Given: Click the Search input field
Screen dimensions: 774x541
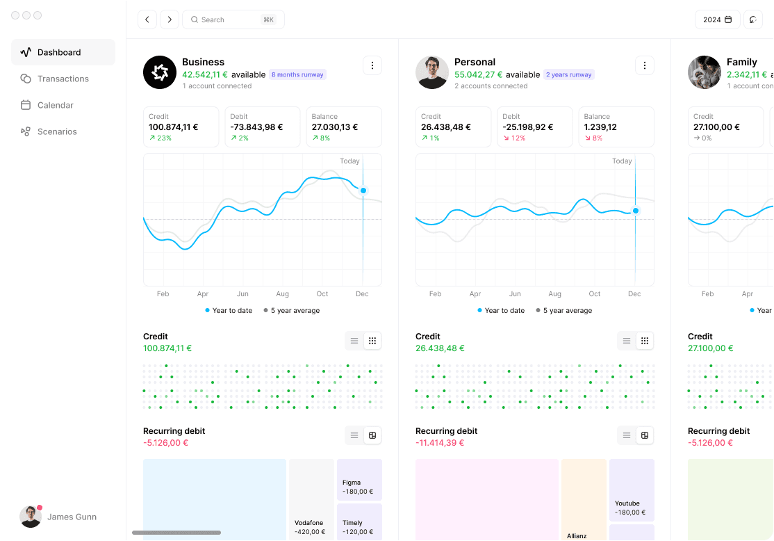Looking at the screenshot, I should point(233,19).
